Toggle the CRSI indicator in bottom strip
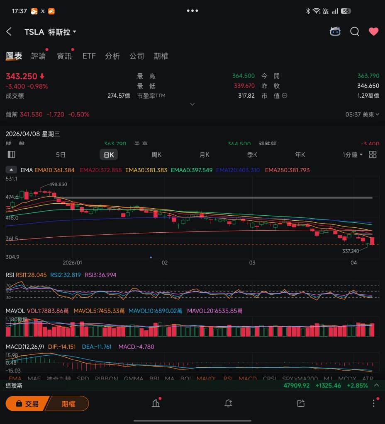The height and width of the screenshot is (424, 385). coord(269,378)
